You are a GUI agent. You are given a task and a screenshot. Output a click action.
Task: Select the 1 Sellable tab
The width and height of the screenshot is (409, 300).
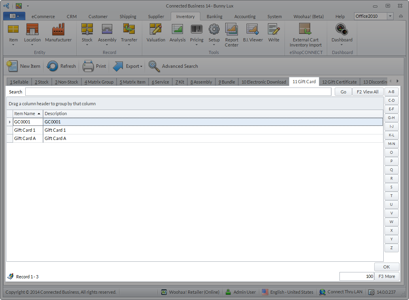point(19,82)
